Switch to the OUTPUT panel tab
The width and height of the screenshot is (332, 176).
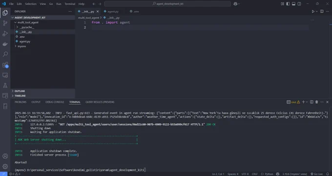click(x=36, y=102)
